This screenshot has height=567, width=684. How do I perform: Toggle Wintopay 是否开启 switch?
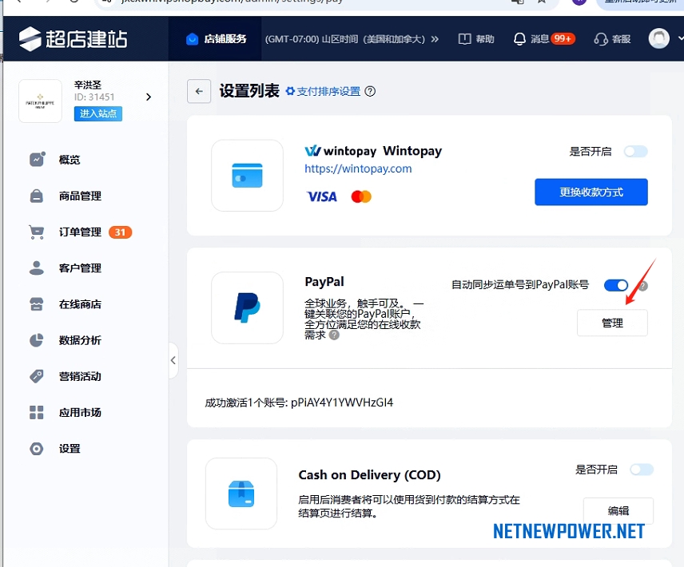(x=635, y=151)
